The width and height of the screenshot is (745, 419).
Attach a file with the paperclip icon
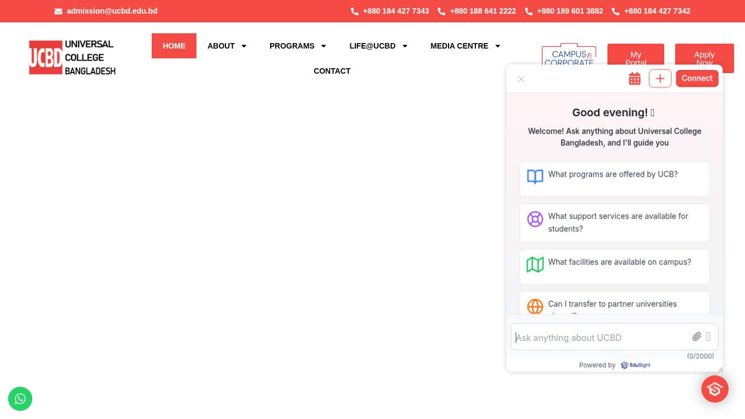click(x=697, y=337)
